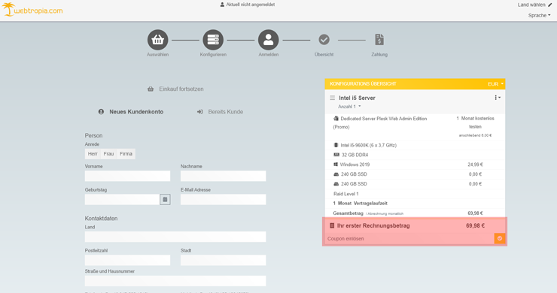
Task: Open the Sprache language dropdown
Action: (x=539, y=15)
